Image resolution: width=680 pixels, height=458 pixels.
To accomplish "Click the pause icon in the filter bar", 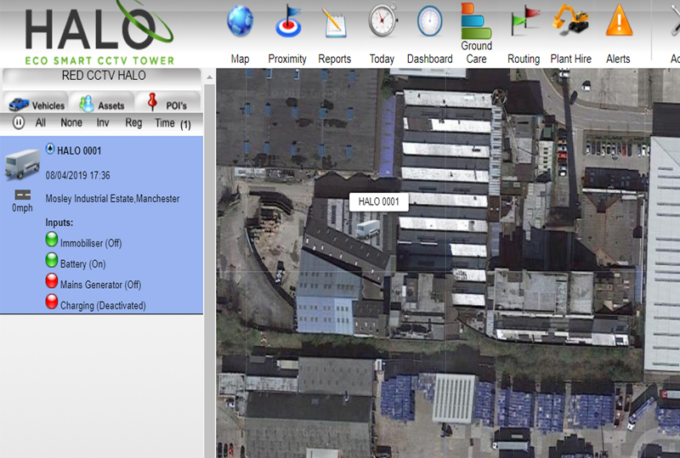I will click(18, 122).
